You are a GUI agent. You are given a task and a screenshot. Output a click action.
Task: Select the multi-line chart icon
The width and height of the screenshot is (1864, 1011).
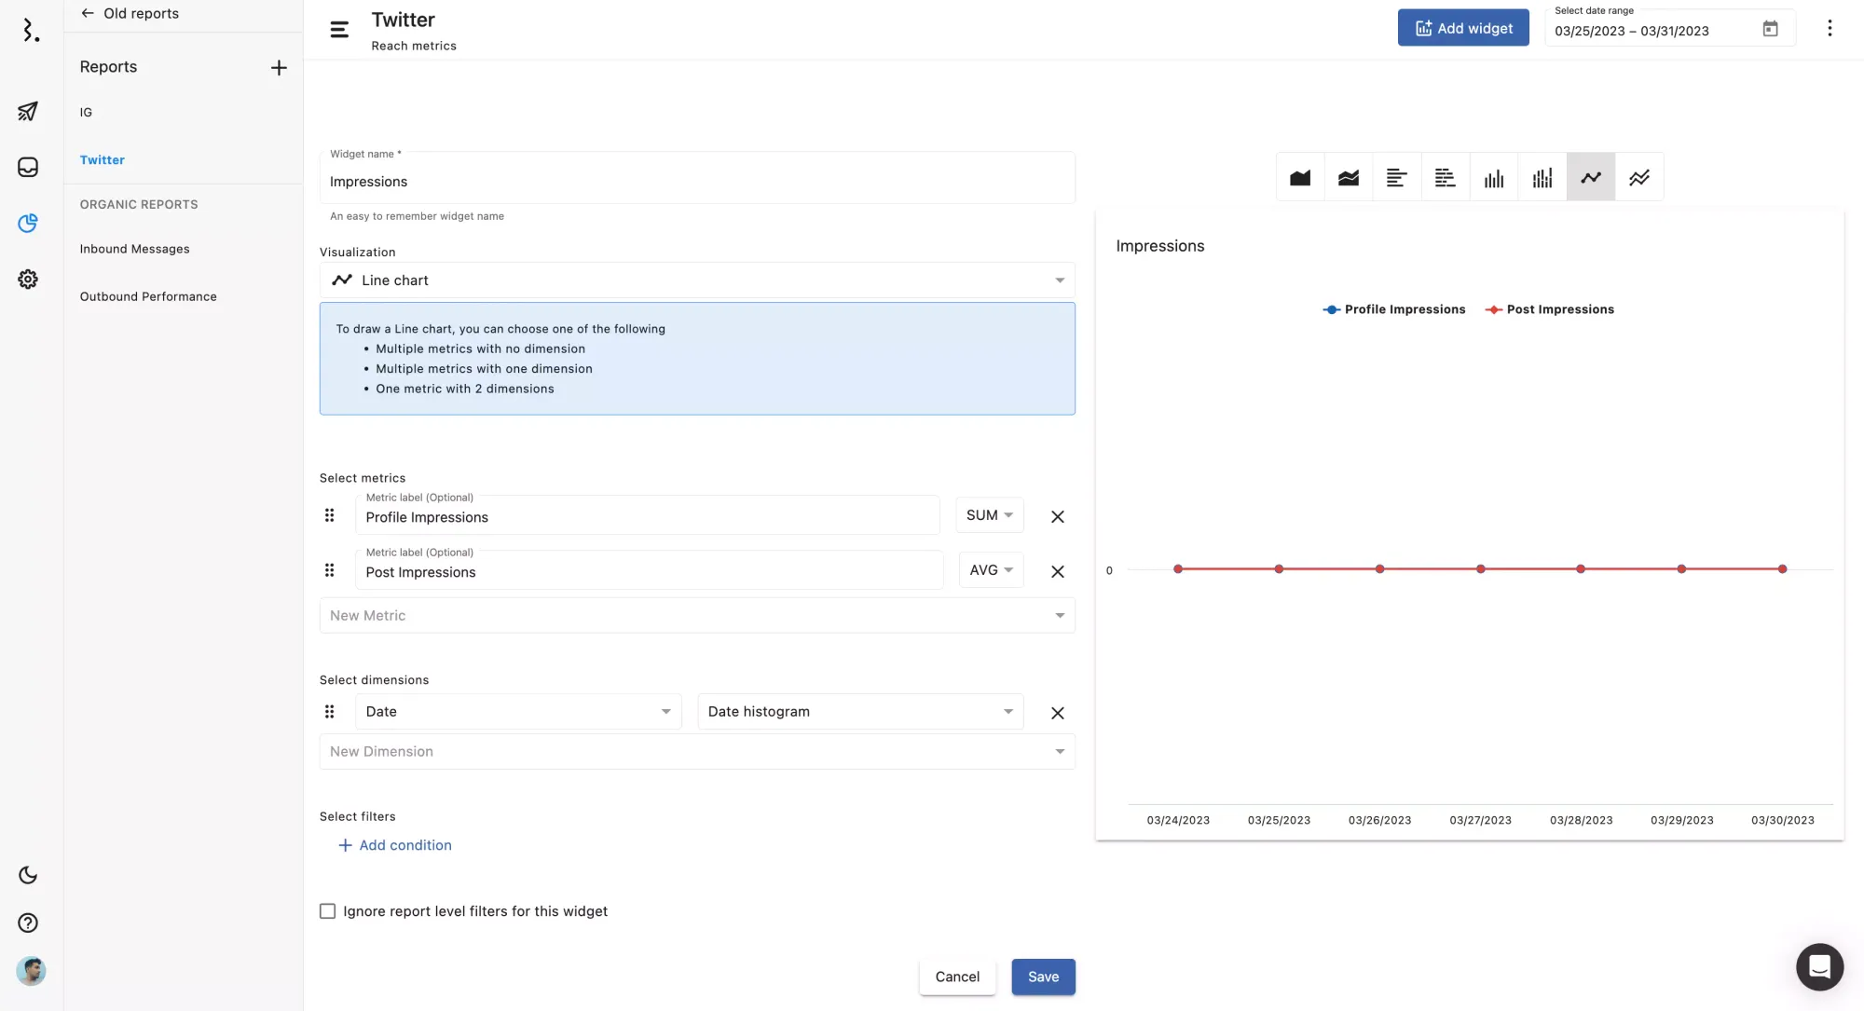point(1639,177)
